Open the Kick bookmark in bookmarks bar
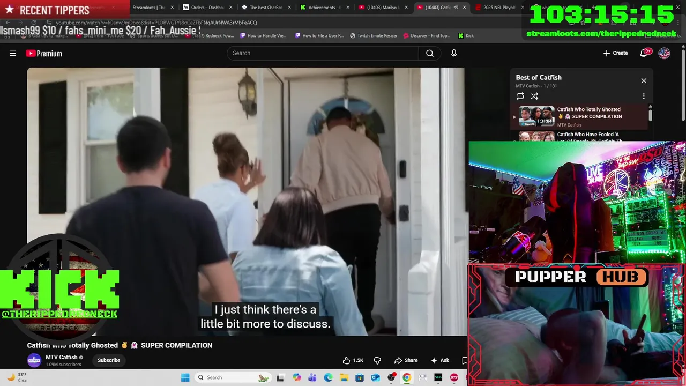Image resolution: width=686 pixels, height=386 pixels. (x=466, y=35)
